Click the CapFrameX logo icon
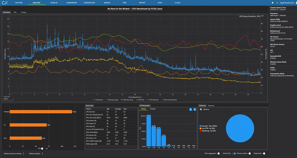Image resolution: width=297 pixels, height=158 pixels. coord(5,3)
